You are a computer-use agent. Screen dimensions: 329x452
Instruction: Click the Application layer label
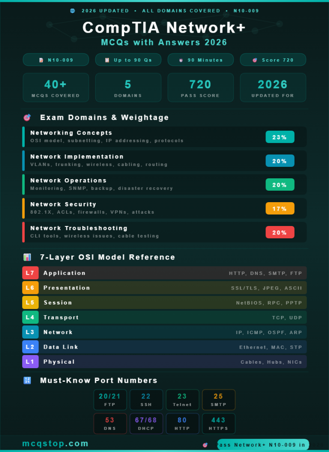(64, 273)
